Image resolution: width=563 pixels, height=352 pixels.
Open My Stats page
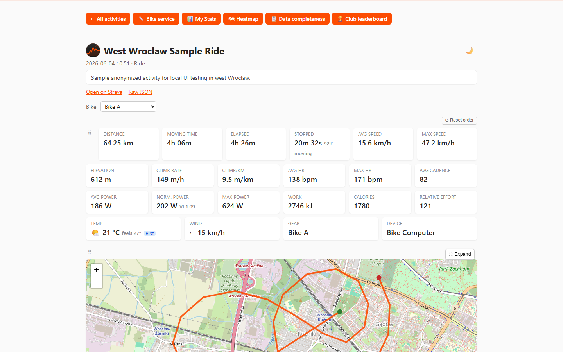tap(201, 19)
